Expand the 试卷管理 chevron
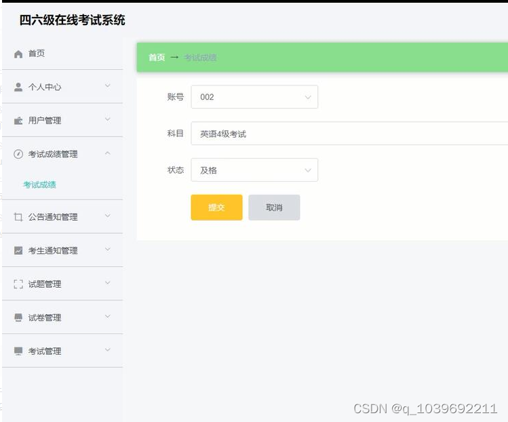 pyautogui.click(x=108, y=316)
